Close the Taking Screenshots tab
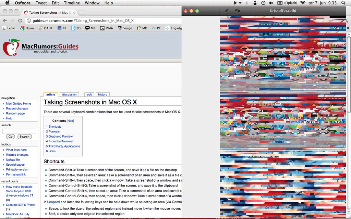 [x=74, y=13]
